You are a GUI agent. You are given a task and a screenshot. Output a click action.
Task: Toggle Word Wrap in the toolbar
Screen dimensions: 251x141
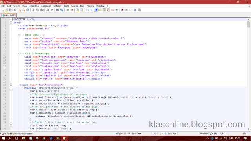click(87, 10)
